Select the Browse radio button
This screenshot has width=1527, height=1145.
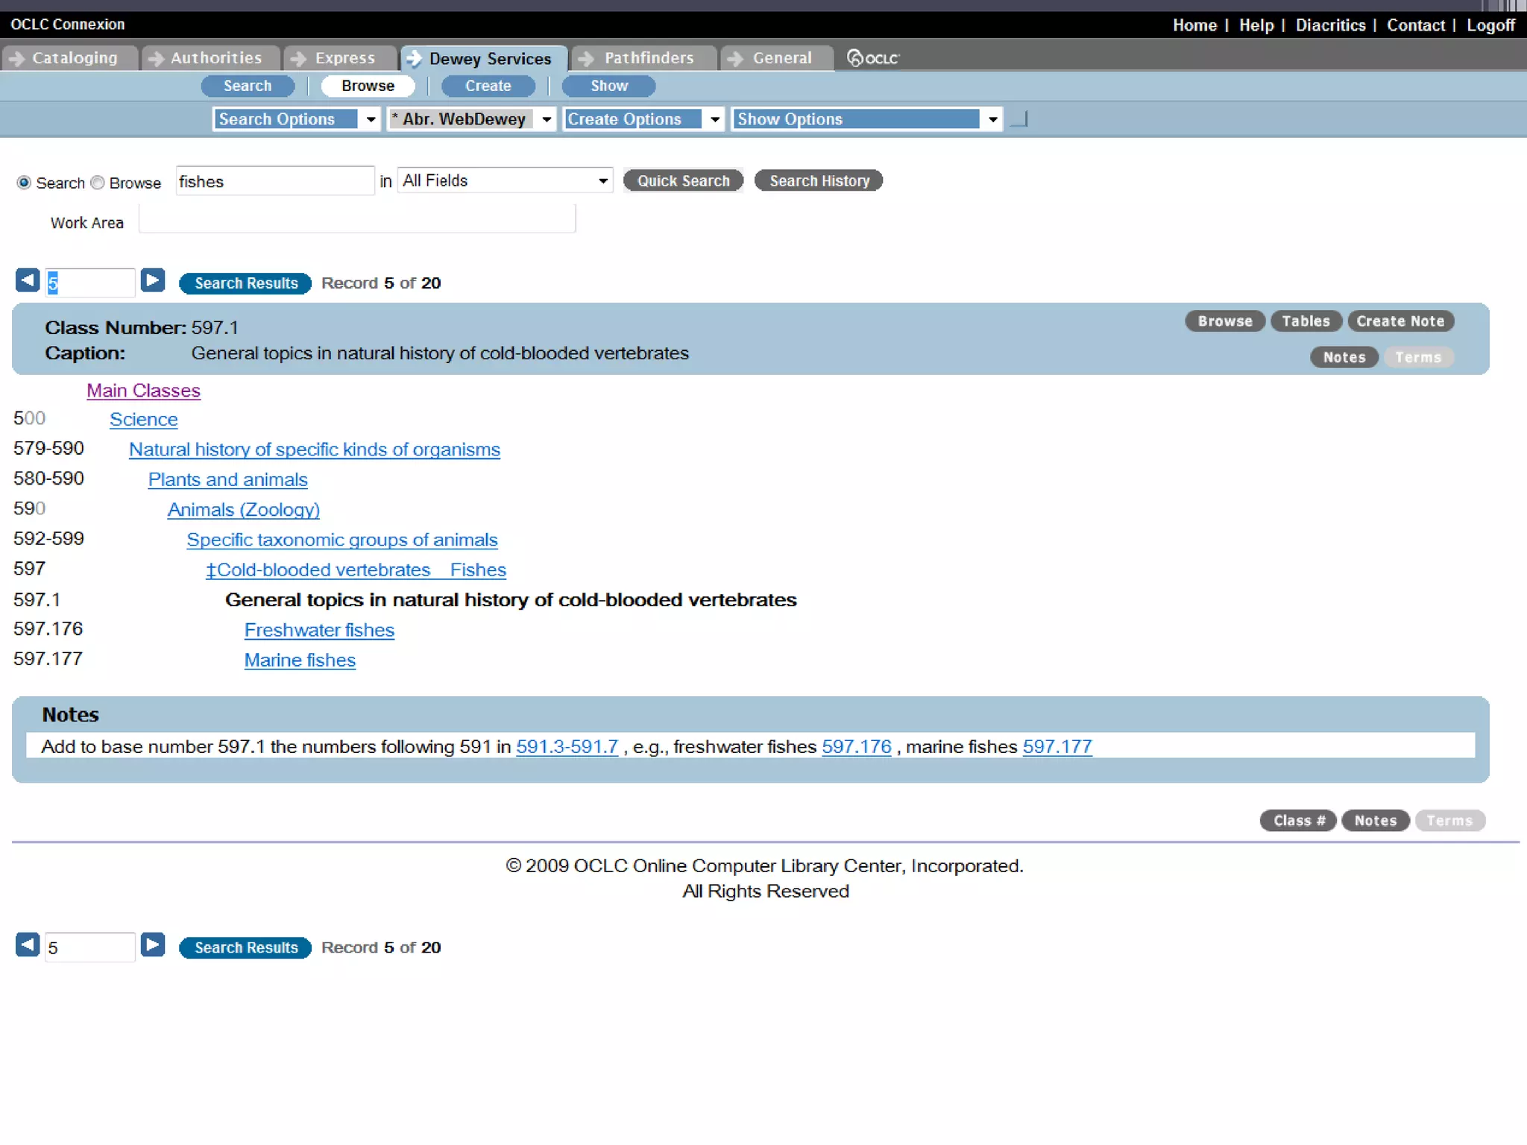point(98,183)
